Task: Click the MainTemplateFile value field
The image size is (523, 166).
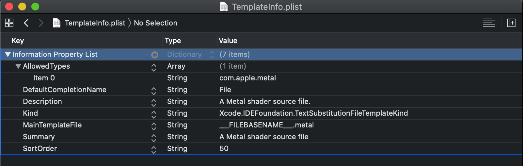Action: coord(266,125)
